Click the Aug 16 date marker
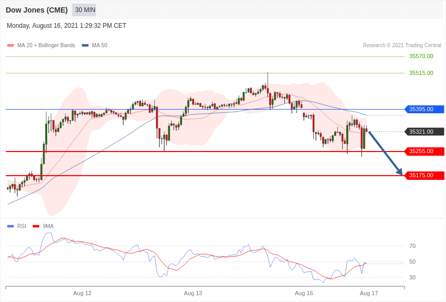The height and width of the screenshot is (302, 446). click(x=304, y=293)
